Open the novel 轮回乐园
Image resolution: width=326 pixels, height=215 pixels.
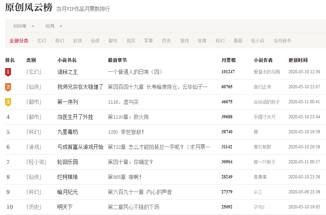point(67,162)
